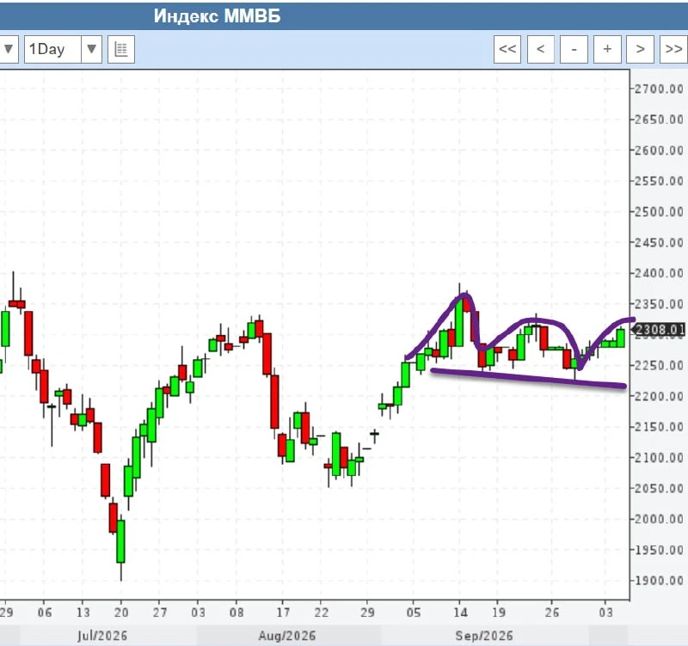688x646 pixels.
Task: Click the current price label 2308.01
Action: tap(660, 330)
